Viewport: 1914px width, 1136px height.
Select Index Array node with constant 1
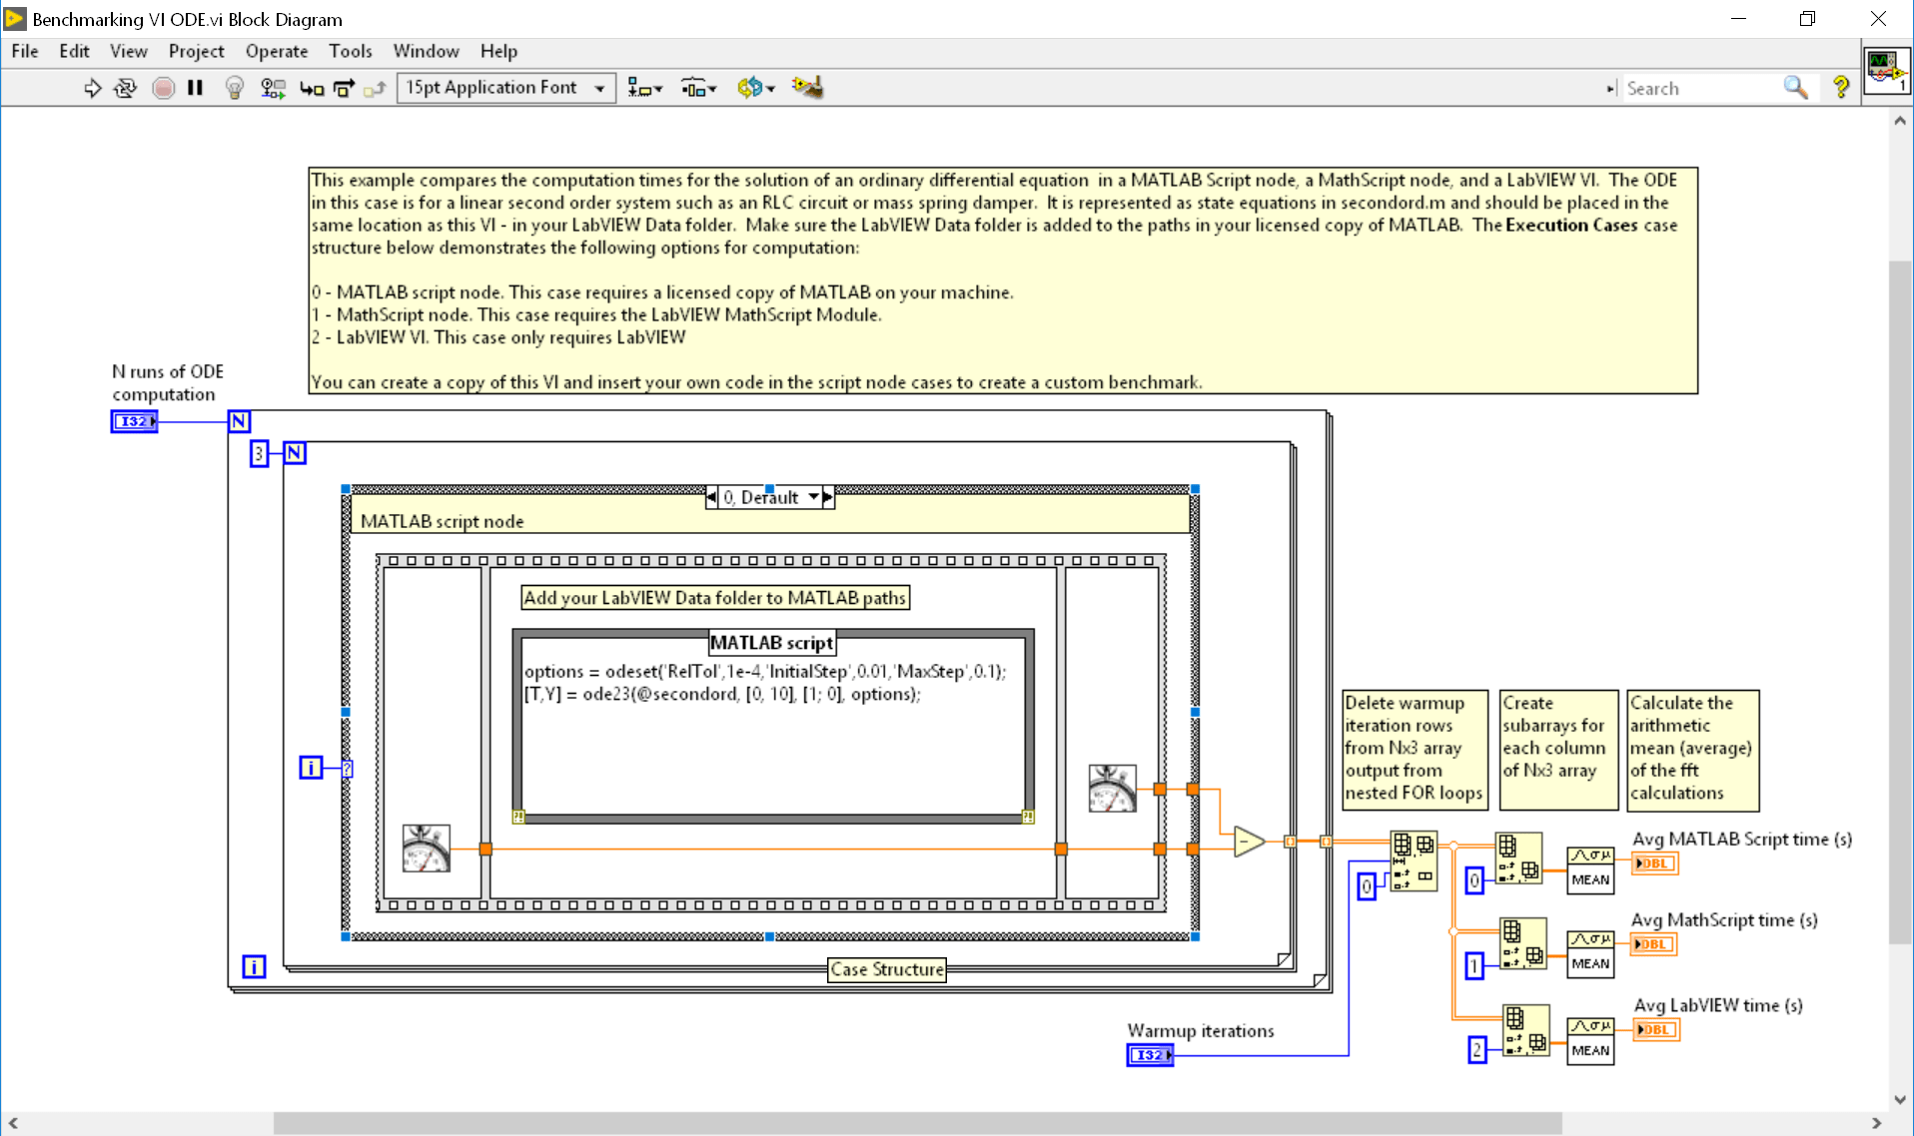pos(1523,943)
